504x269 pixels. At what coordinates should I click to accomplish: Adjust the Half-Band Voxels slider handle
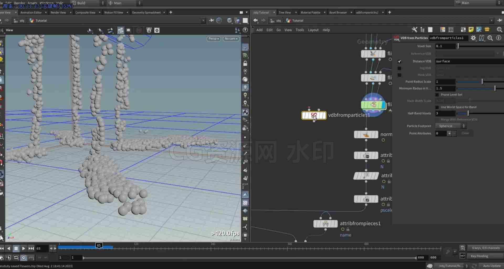(x=468, y=113)
